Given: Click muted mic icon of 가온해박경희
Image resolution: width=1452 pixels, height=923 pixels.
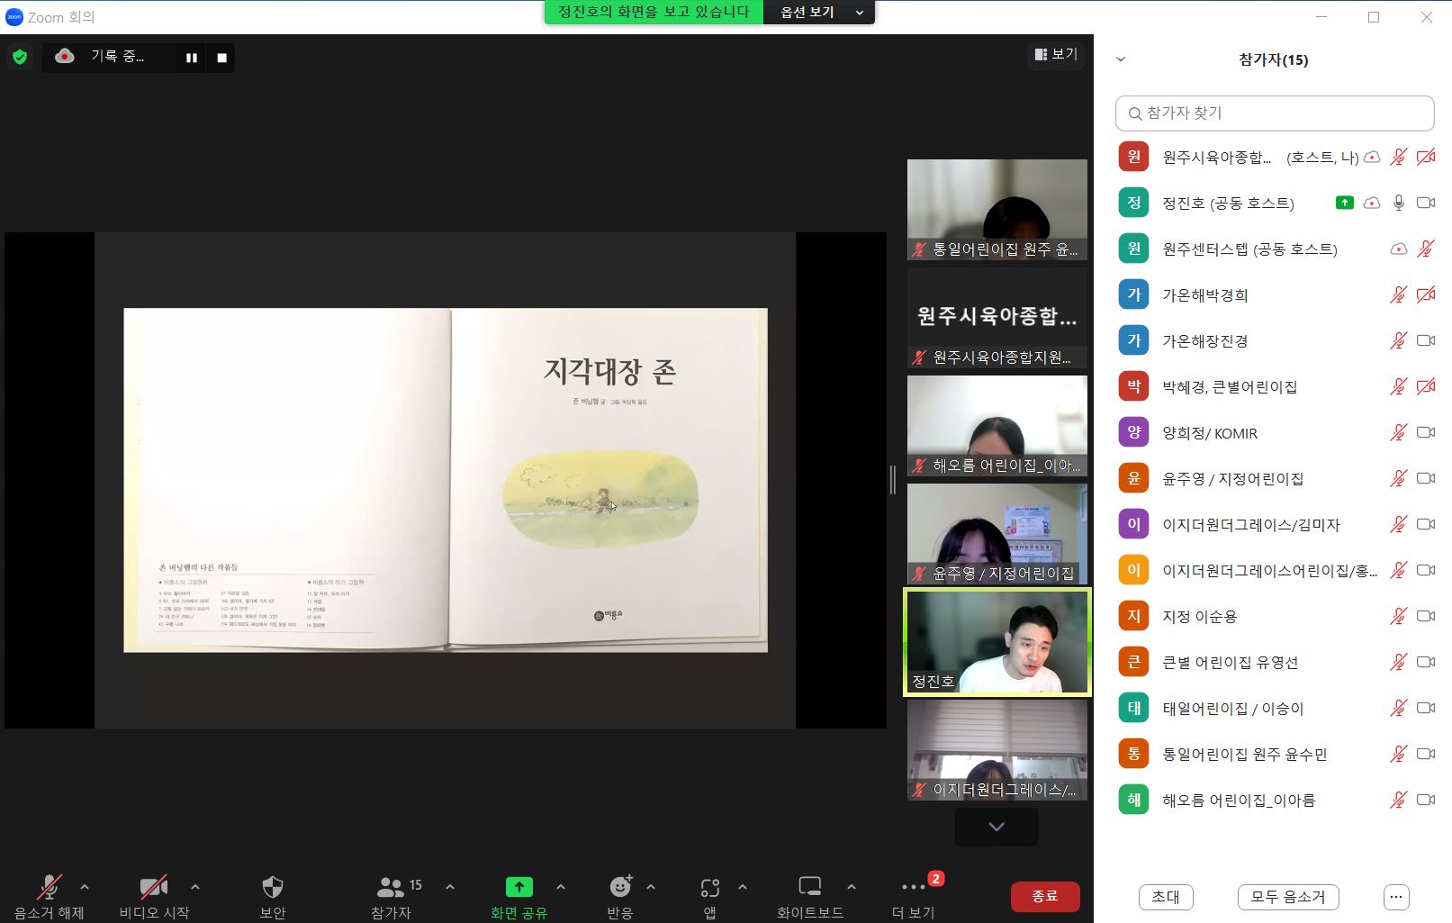Looking at the screenshot, I should point(1398,295).
